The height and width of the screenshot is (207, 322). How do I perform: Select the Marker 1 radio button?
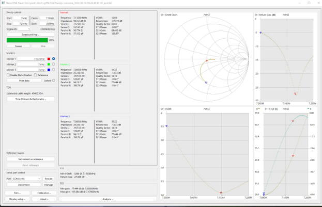(x=53, y=59)
